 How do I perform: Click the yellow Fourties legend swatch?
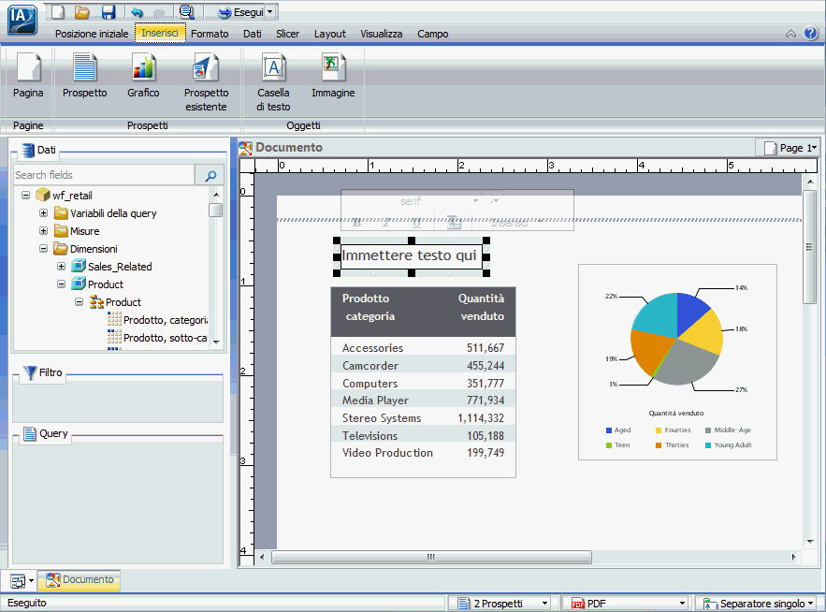click(x=659, y=430)
